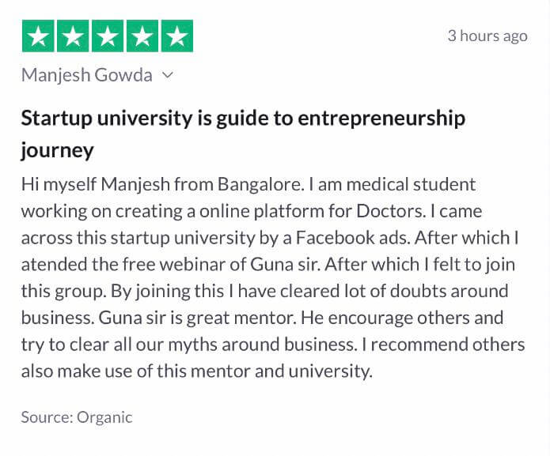The height and width of the screenshot is (456, 550).
Task: Click 'Guna sir is great mentor' sentence
Action: pyautogui.click(x=197, y=318)
